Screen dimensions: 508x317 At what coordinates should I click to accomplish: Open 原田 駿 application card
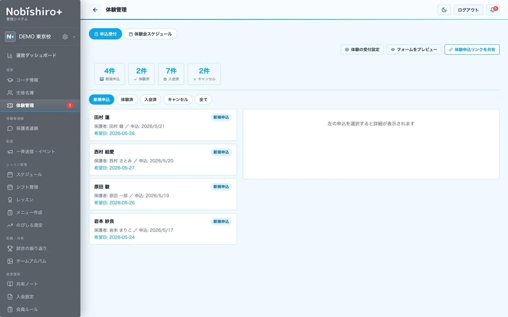coord(163,194)
